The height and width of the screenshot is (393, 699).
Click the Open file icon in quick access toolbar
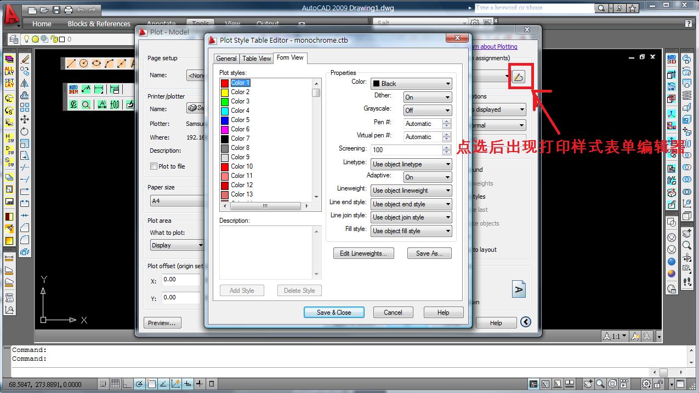[44, 10]
